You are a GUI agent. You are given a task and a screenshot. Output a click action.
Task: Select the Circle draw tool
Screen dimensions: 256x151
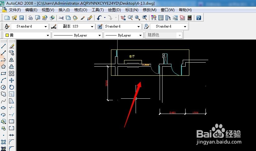3,87
